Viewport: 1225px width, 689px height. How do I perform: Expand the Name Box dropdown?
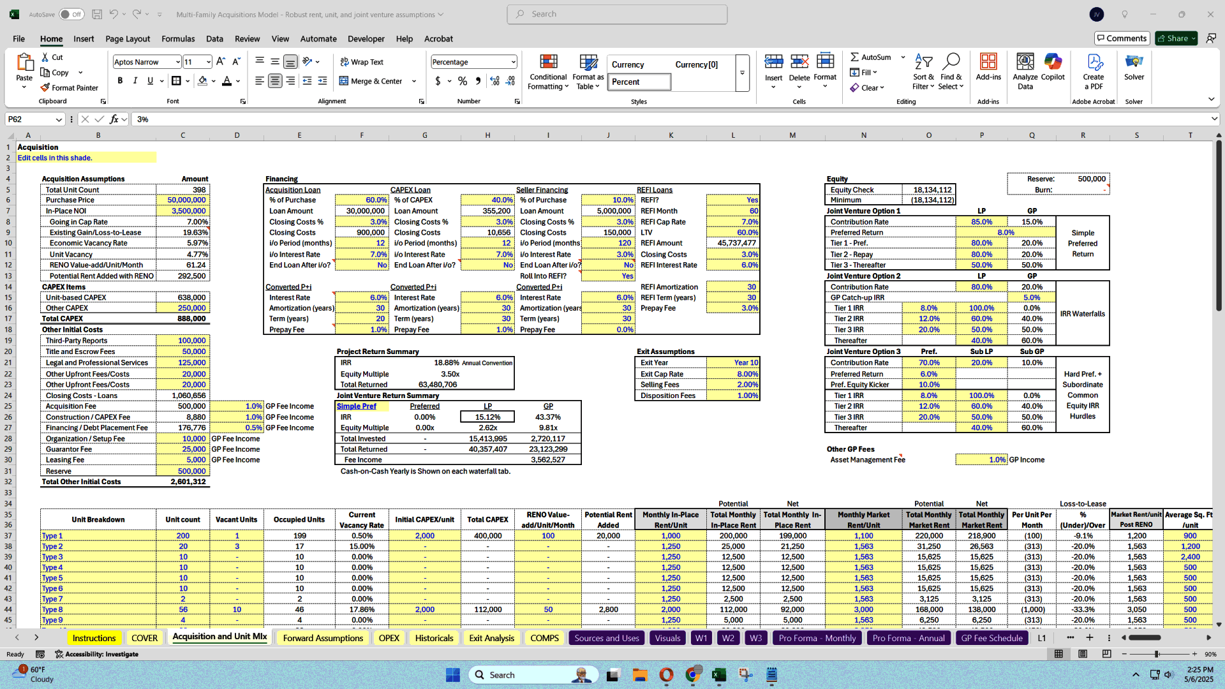pyautogui.click(x=59, y=119)
